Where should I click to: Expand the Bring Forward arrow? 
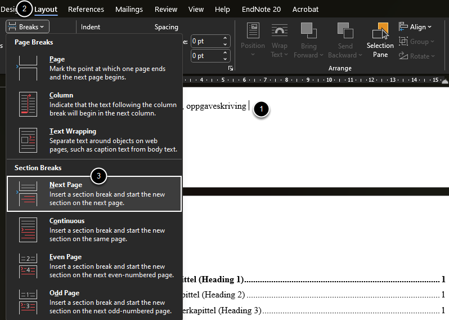(x=321, y=55)
